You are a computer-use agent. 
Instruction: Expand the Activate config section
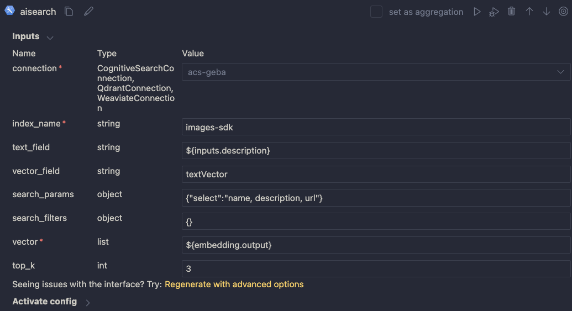click(x=88, y=302)
